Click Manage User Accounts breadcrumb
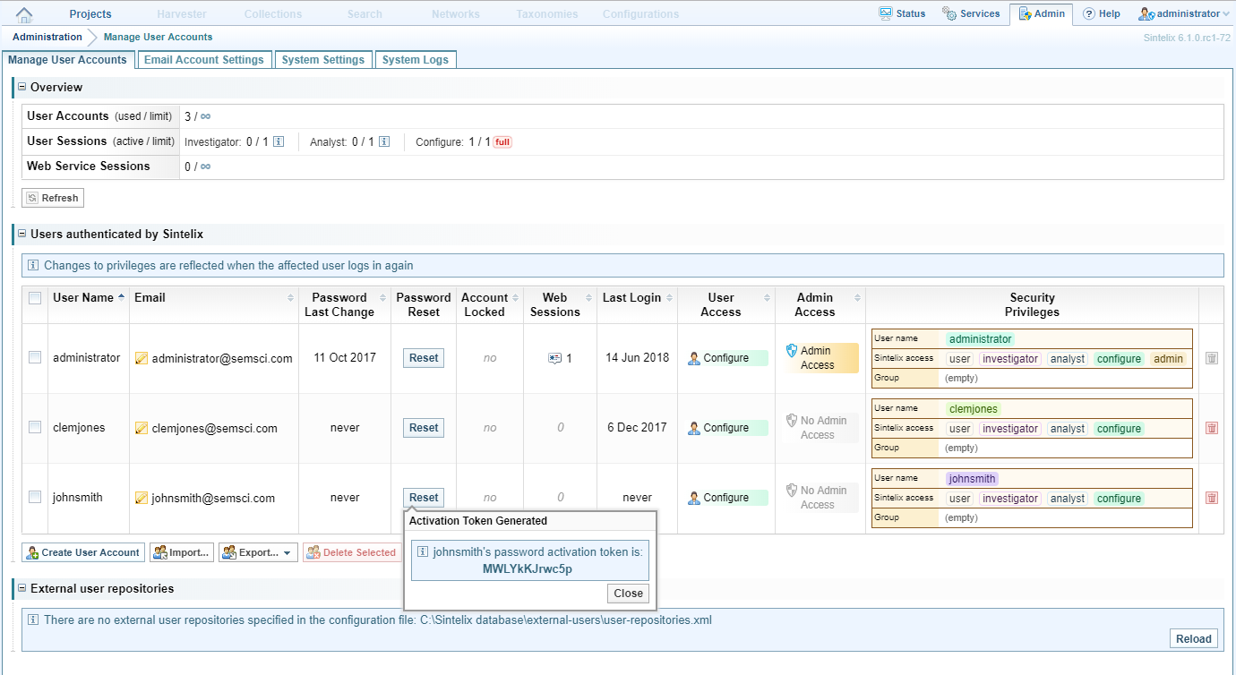1236x675 pixels. click(x=159, y=37)
